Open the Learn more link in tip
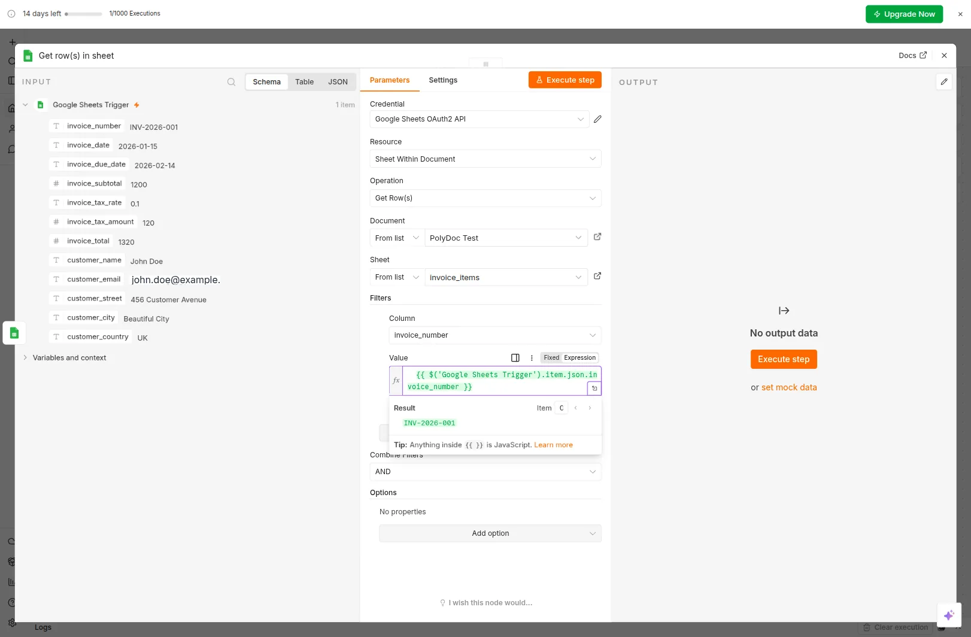The width and height of the screenshot is (971, 637). pyautogui.click(x=553, y=445)
